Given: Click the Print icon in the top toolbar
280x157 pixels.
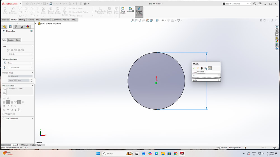Looking at the screenshot, I should pyautogui.click(x=51, y=4).
